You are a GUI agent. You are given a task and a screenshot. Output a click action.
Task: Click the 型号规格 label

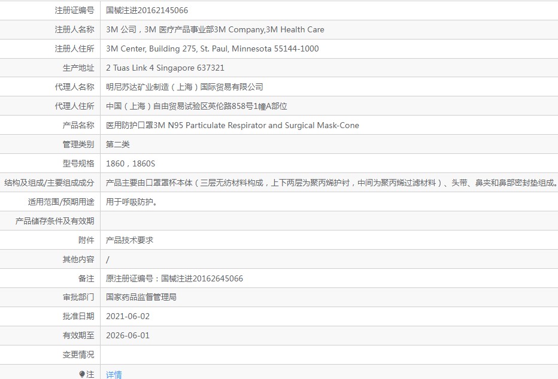(x=78, y=163)
